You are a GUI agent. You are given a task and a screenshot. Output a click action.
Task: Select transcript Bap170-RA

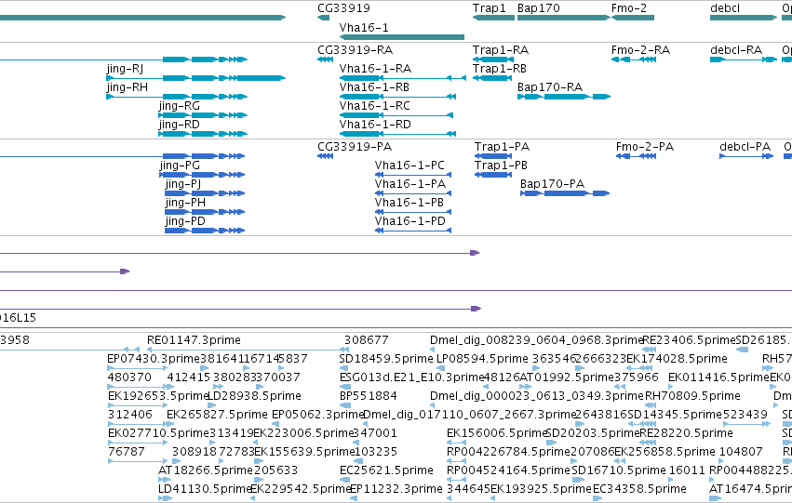[550, 87]
